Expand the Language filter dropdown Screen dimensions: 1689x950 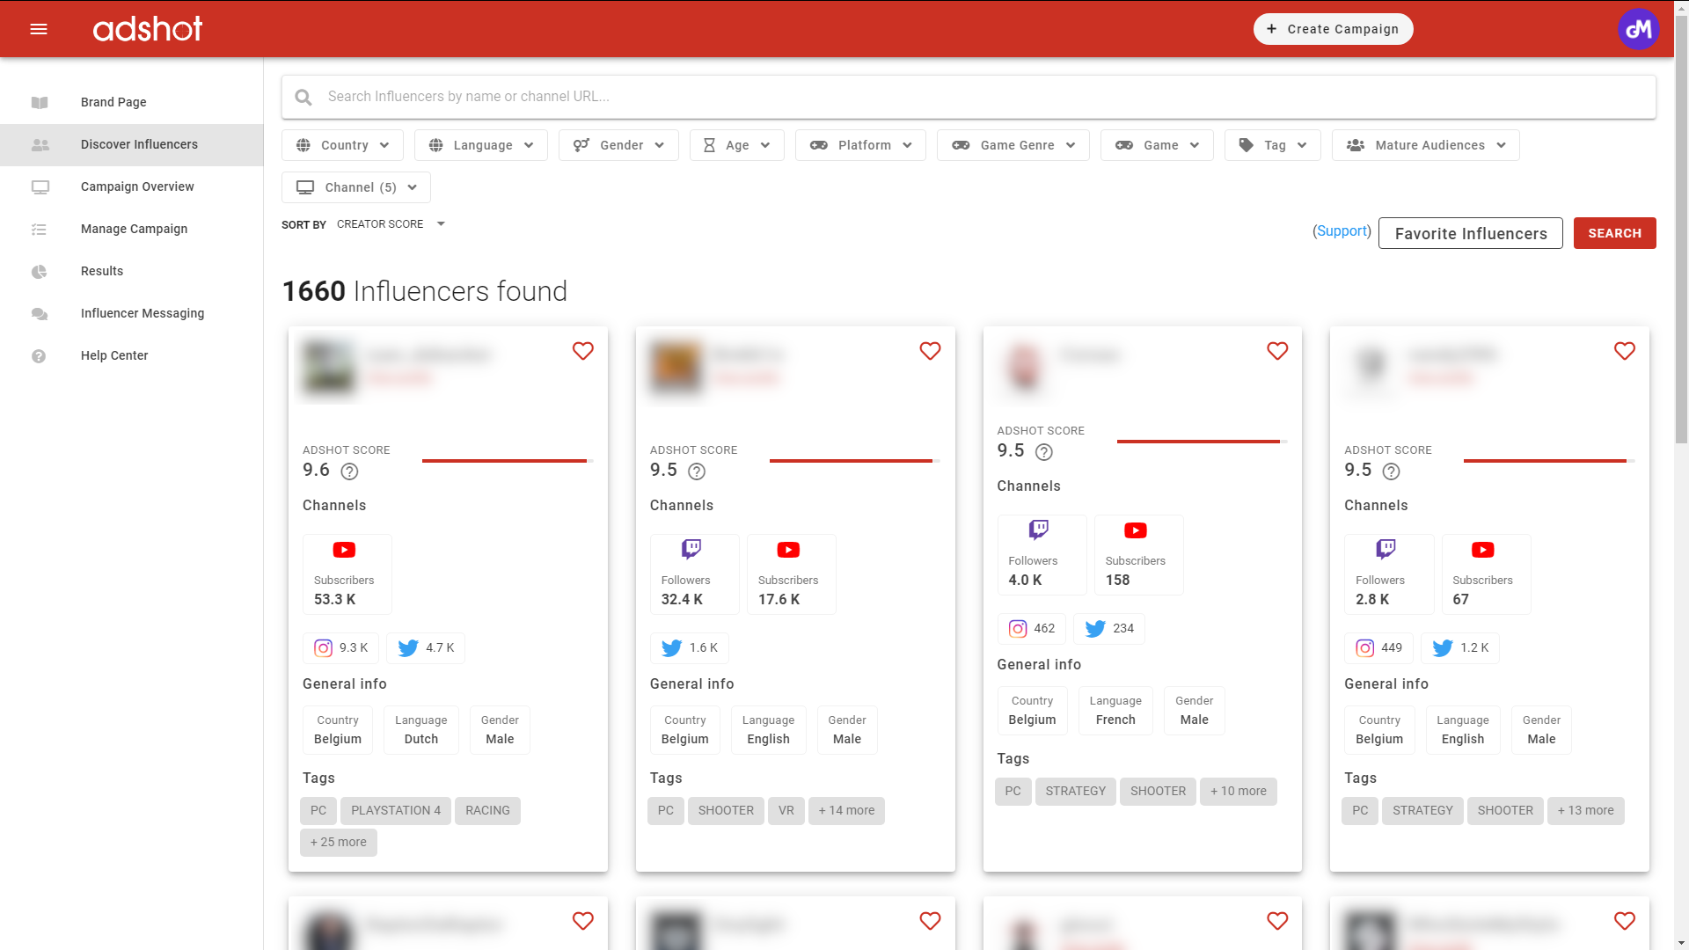(x=481, y=145)
